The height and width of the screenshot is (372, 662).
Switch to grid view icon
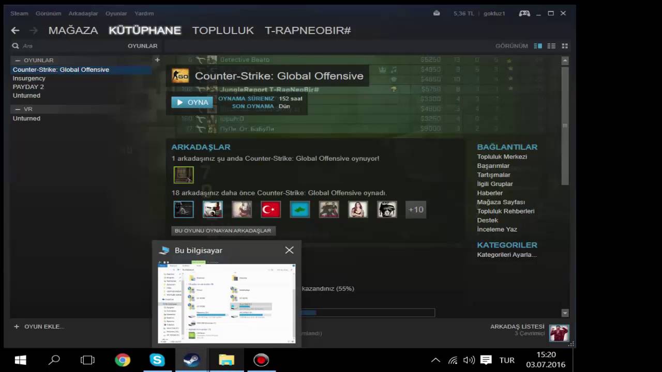point(565,46)
